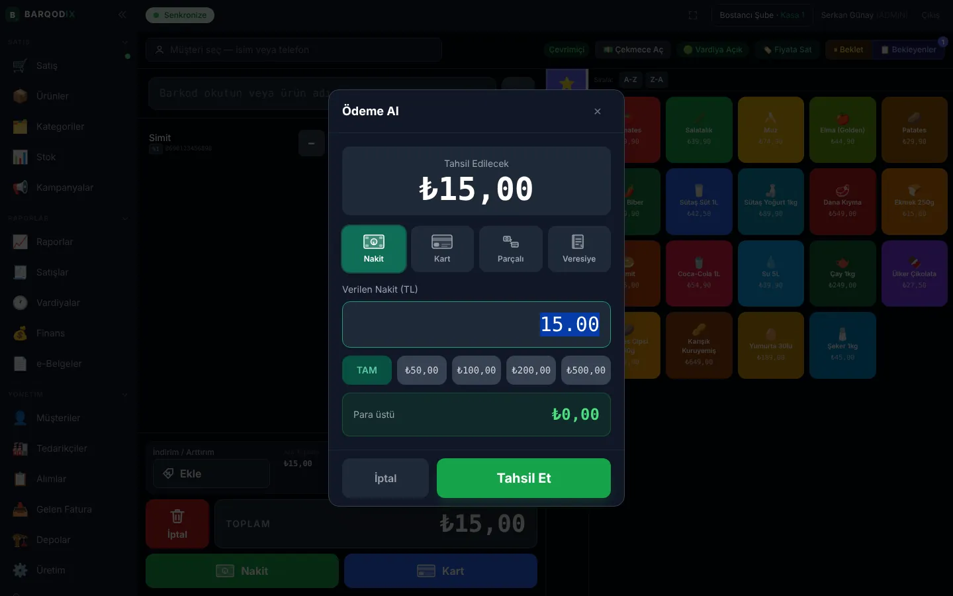This screenshot has height=596, width=953.
Task: Go to Vardiyalar in the sidebar
Action: [69, 303]
